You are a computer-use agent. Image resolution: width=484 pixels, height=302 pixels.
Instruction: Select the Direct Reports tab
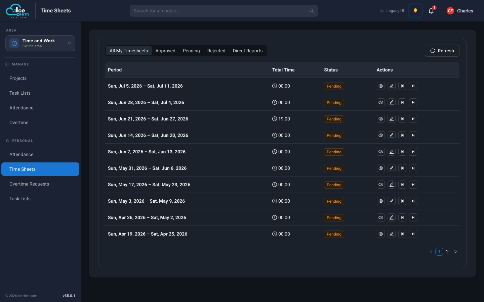[x=248, y=51]
